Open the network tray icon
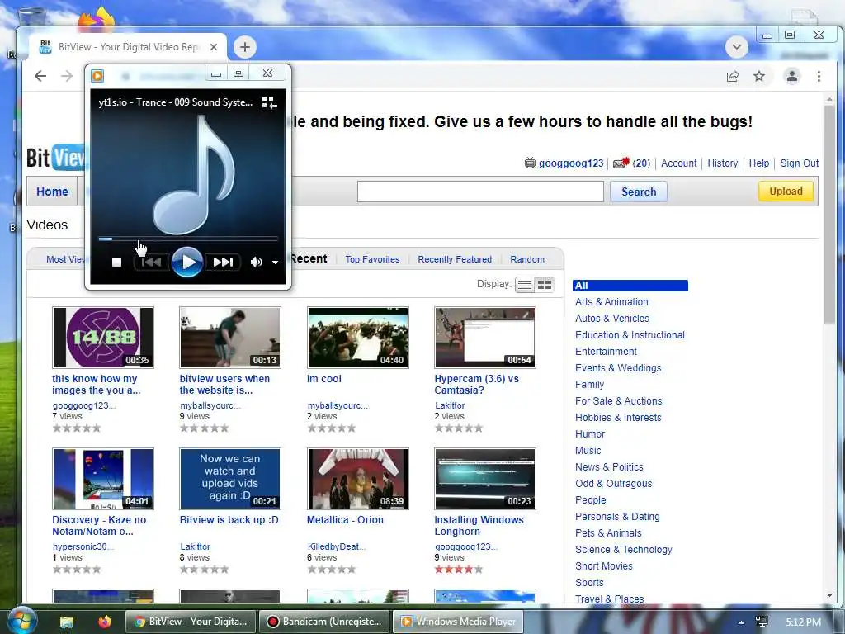Image resolution: width=845 pixels, height=634 pixels. [x=762, y=622]
